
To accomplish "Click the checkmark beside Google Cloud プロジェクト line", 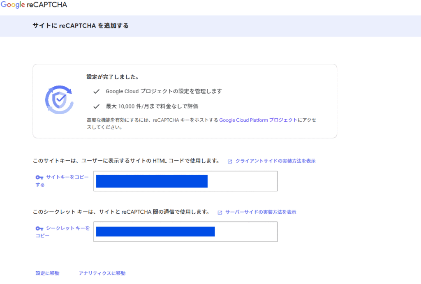I will tap(97, 91).
